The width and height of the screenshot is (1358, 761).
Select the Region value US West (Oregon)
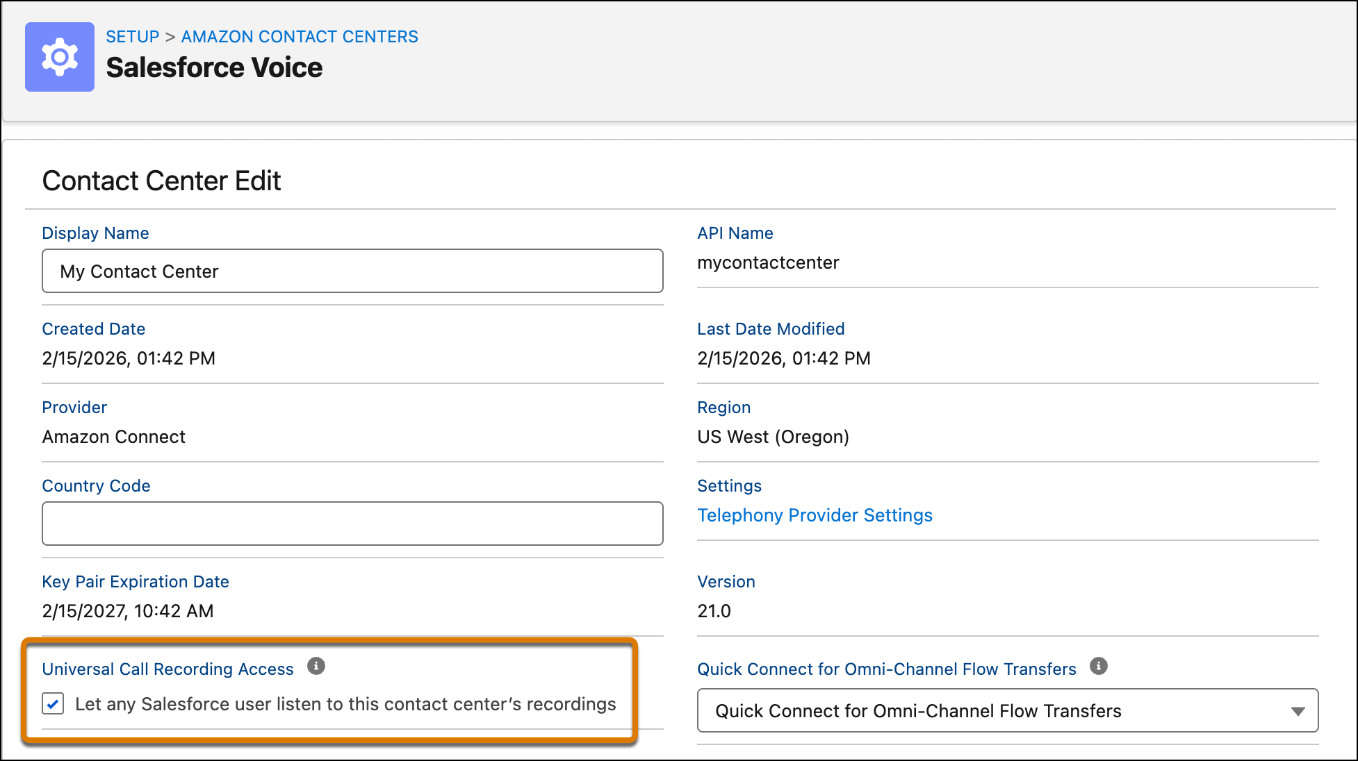774,437
